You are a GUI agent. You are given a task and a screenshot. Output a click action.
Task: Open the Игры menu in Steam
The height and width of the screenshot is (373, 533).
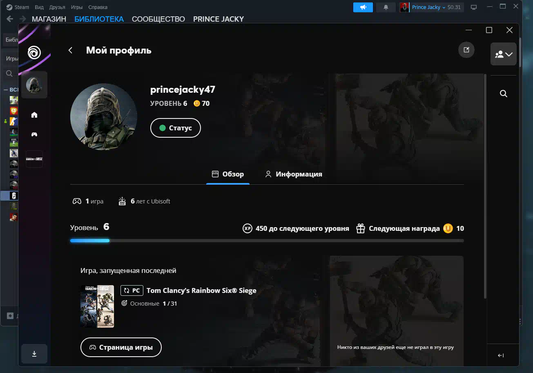(76, 7)
